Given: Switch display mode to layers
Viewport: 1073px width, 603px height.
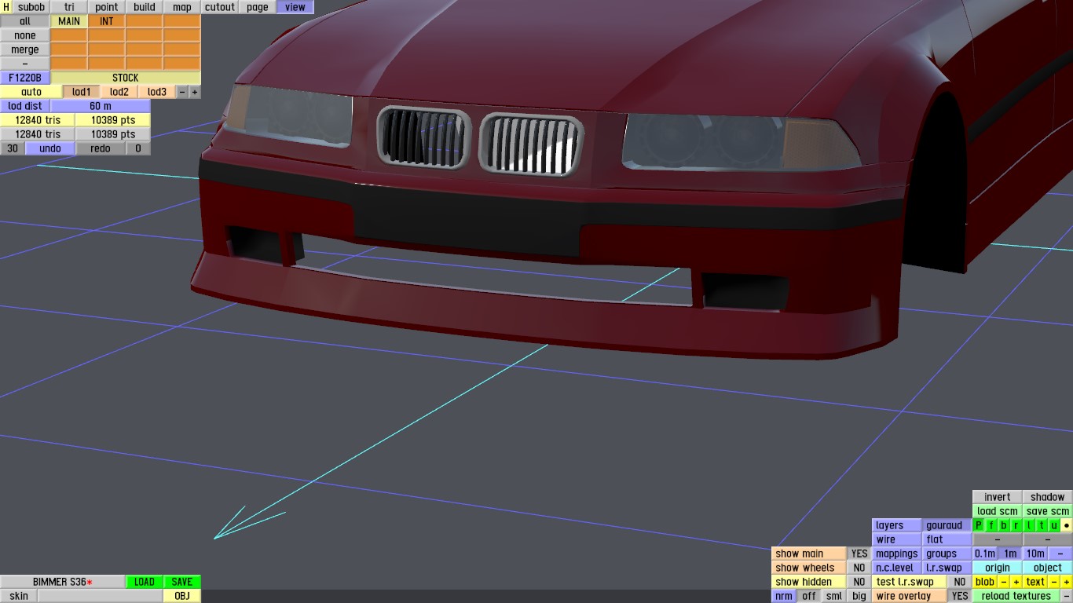Looking at the screenshot, I should tap(897, 525).
